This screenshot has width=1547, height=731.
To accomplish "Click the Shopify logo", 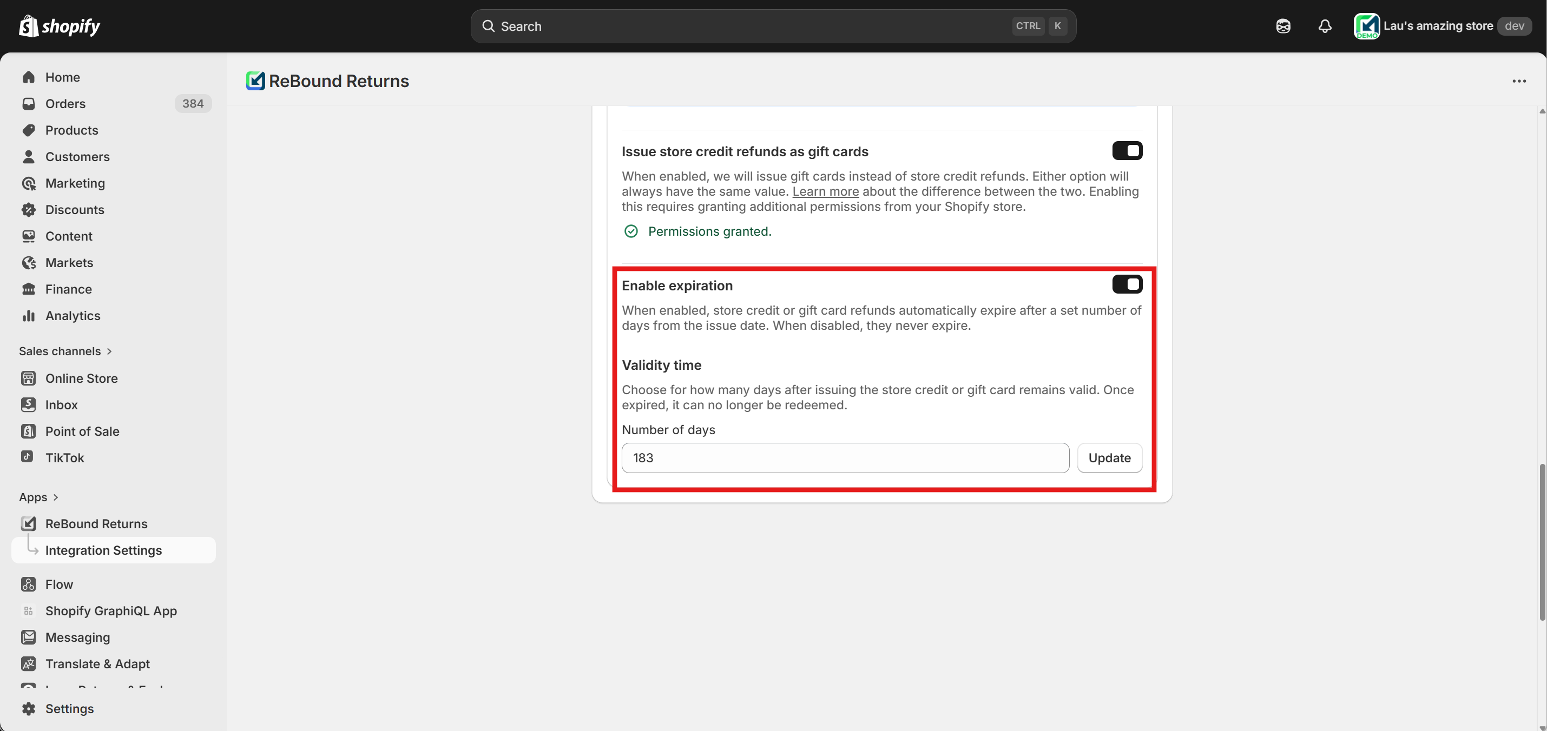I will (x=60, y=26).
